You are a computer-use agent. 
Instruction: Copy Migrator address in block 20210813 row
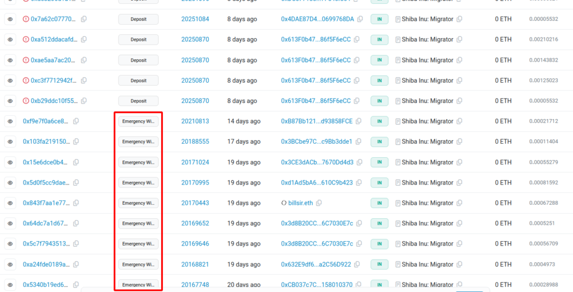point(459,121)
